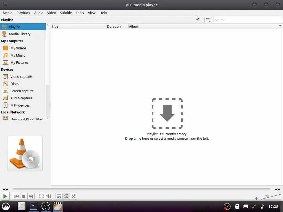
Task: Open the Playback menu
Action: tap(23, 13)
